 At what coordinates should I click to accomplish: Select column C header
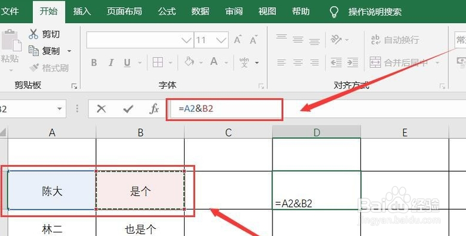point(228,132)
